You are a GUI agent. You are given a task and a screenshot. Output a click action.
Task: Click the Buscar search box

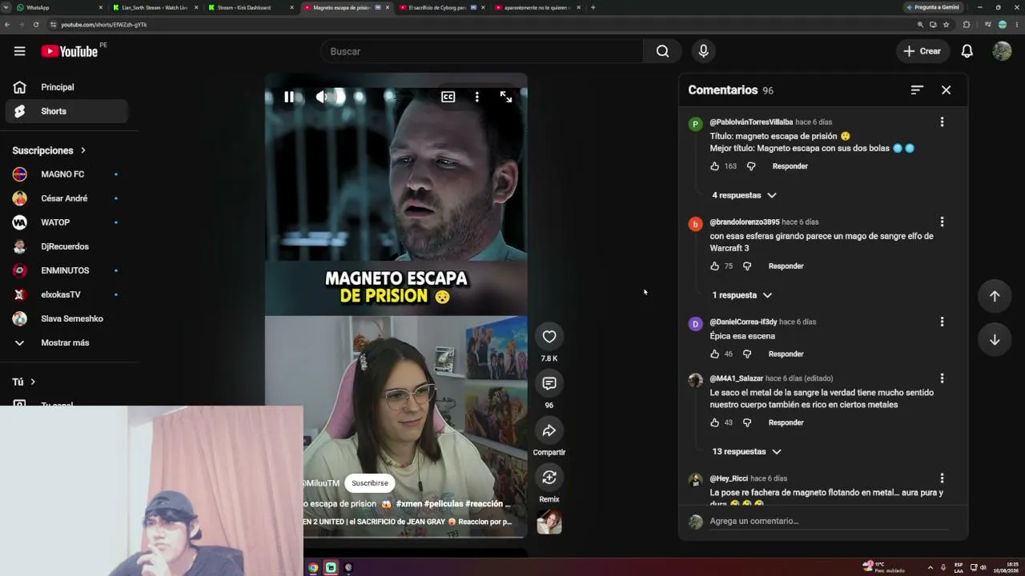[x=482, y=51]
